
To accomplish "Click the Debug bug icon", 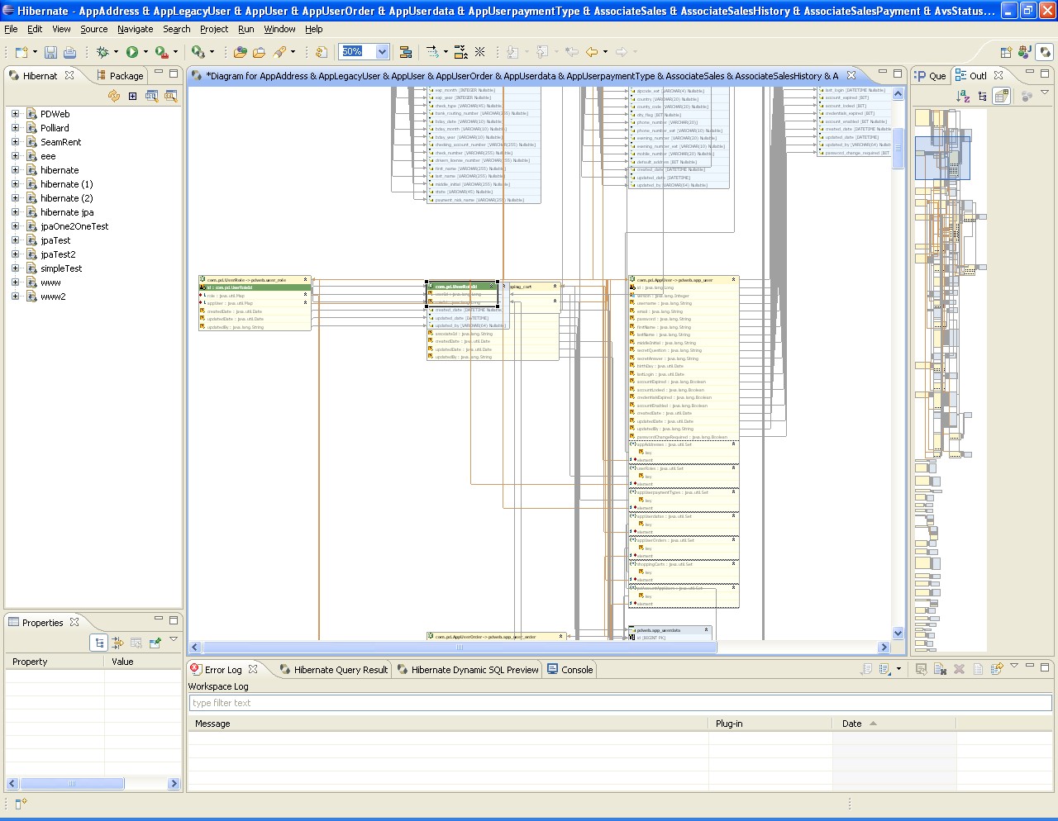I will (102, 52).
